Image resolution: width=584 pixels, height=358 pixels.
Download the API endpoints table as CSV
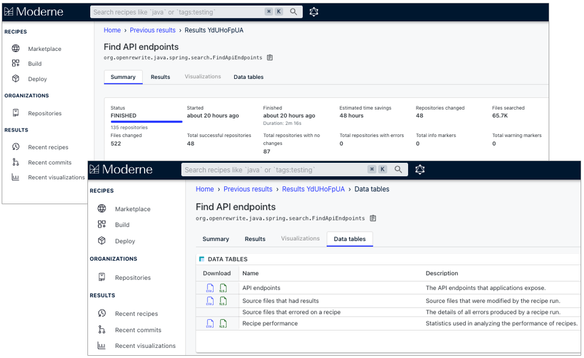point(210,288)
